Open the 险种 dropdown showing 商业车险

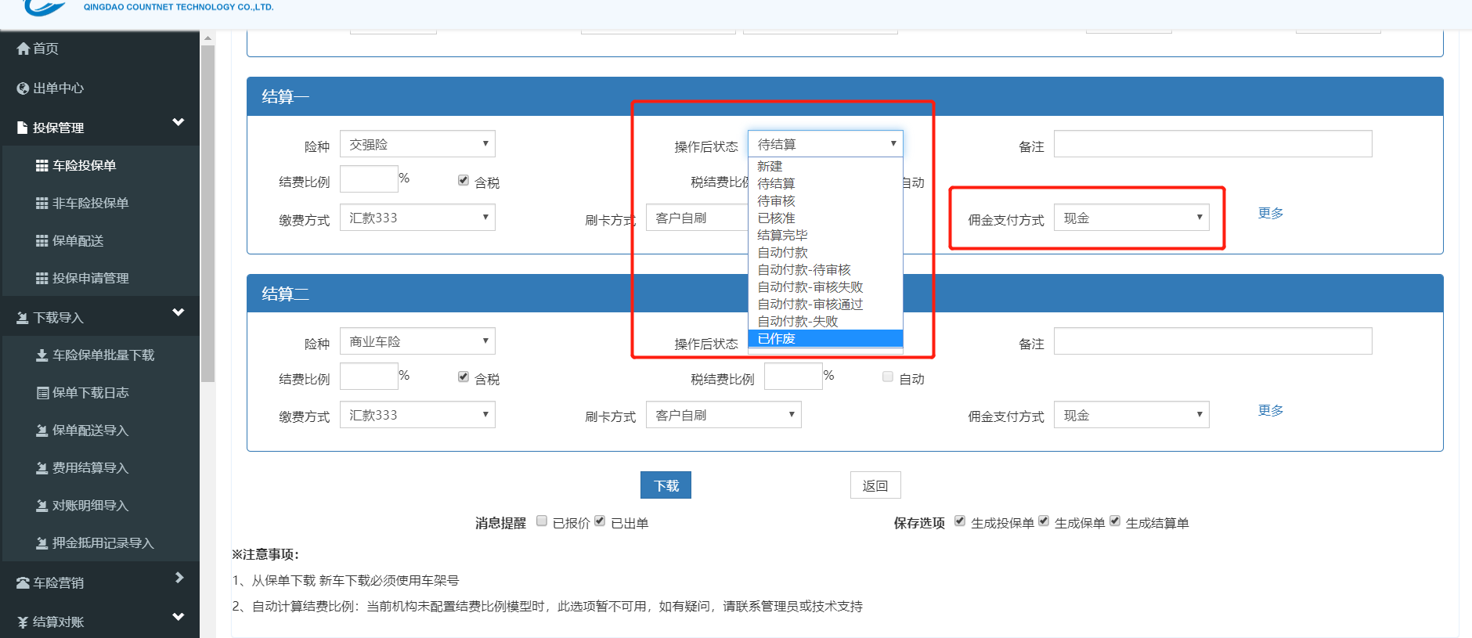(417, 341)
